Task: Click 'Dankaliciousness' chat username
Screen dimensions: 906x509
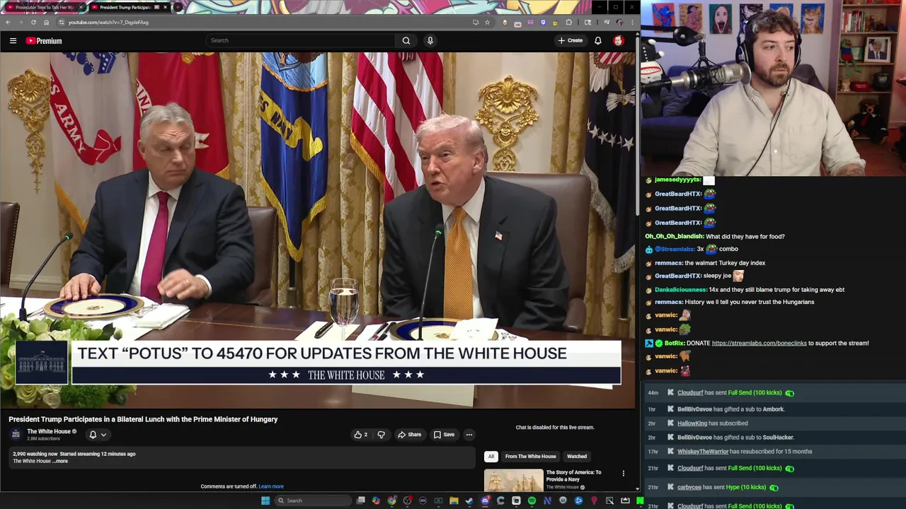Action: point(680,289)
